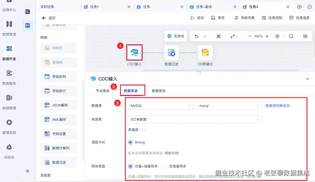Open the 来源表 S订单数据 dropdown
This screenshot has width=315, height=182.
tap(195, 119)
